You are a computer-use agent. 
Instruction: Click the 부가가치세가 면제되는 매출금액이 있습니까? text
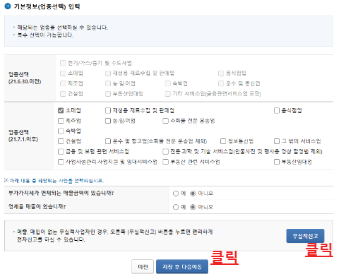(61, 194)
